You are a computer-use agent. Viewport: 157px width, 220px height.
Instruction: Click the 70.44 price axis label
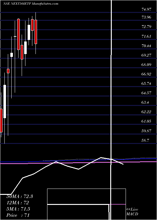146,46
